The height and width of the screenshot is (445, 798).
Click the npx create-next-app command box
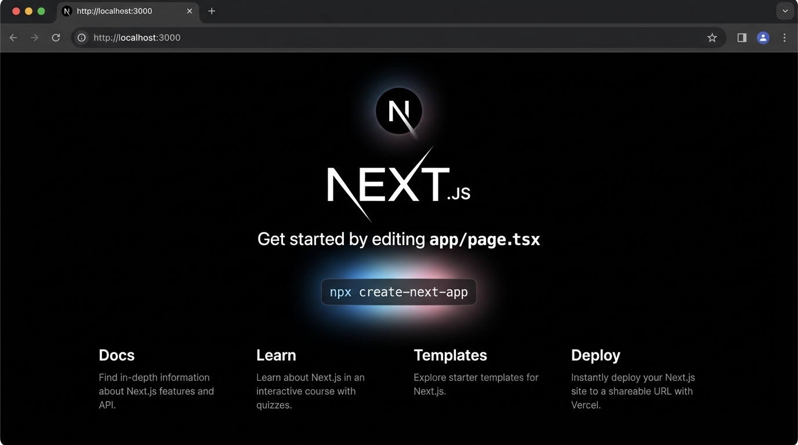(x=399, y=292)
